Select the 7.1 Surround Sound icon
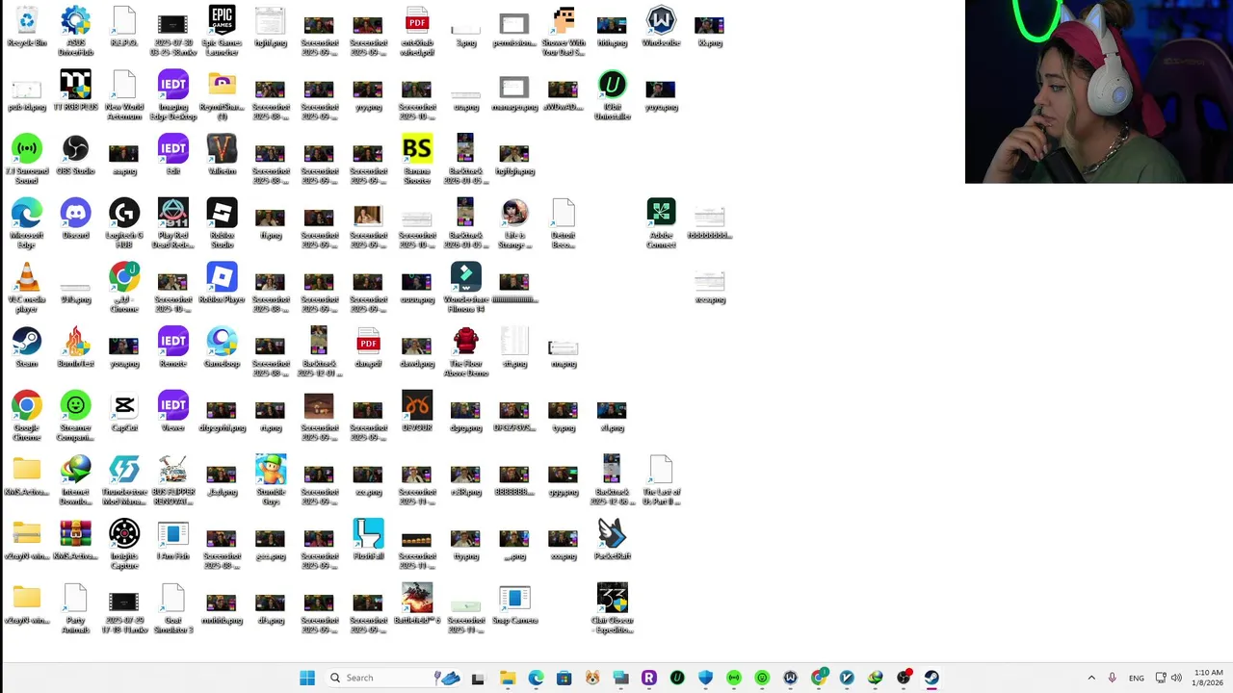The image size is (1233, 693). click(x=27, y=160)
